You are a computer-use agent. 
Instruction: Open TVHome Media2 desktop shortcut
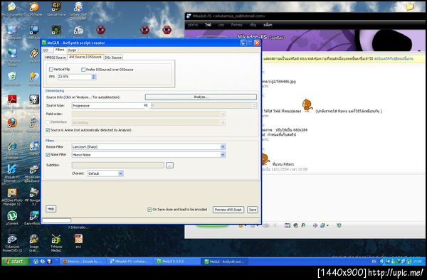[x=56, y=243]
